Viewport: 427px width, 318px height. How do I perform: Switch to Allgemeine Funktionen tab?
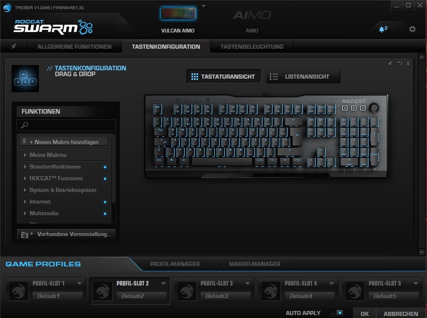pyautogui.click(x=74, y=47)
